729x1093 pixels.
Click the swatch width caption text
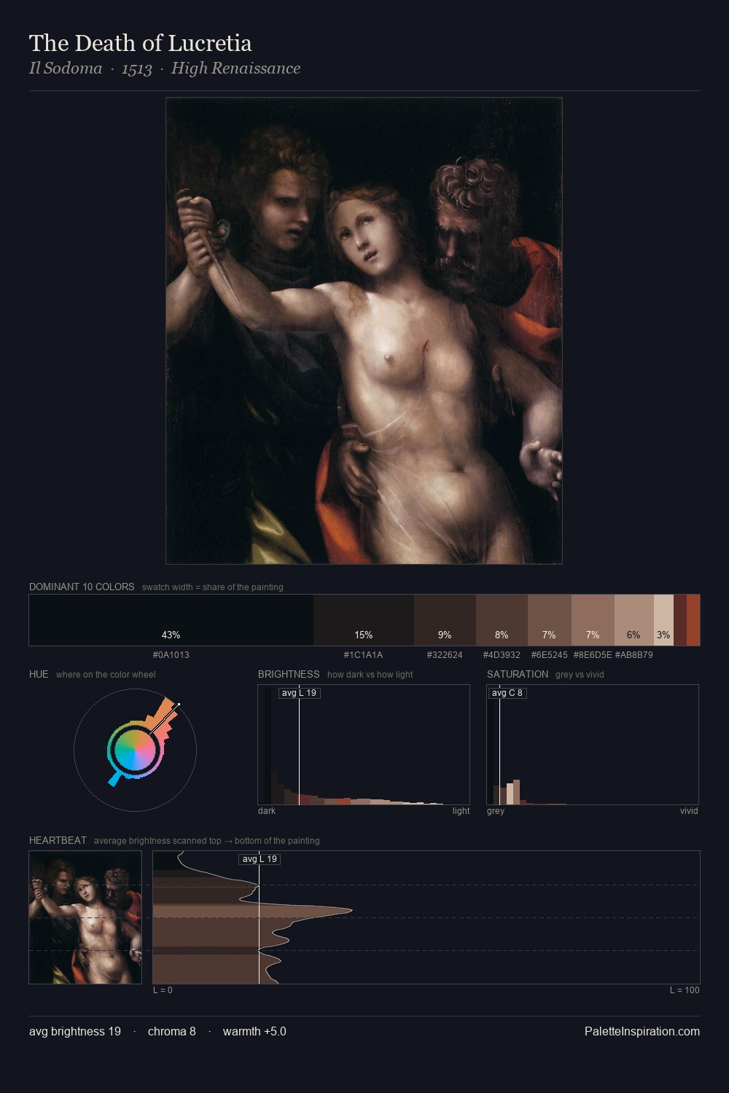tap(213, 587)
